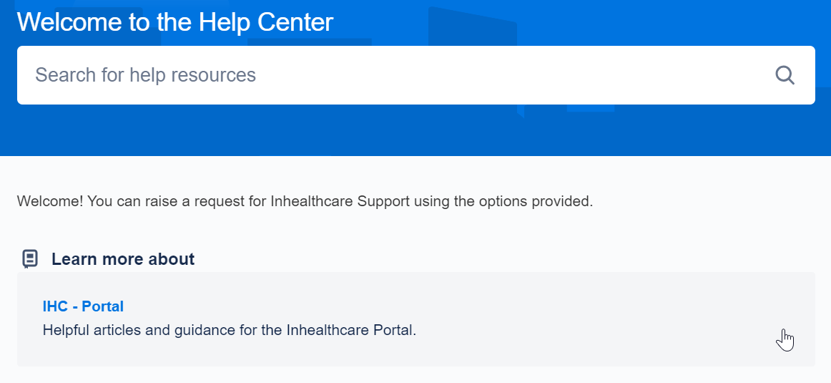This screenshot has width=831, height=383.
Task: Click the word IHC in the card title
Action: (x=55, y=306)
